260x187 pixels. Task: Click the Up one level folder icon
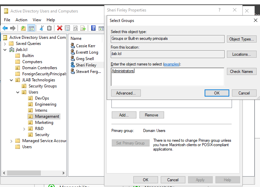pos(23,28)
